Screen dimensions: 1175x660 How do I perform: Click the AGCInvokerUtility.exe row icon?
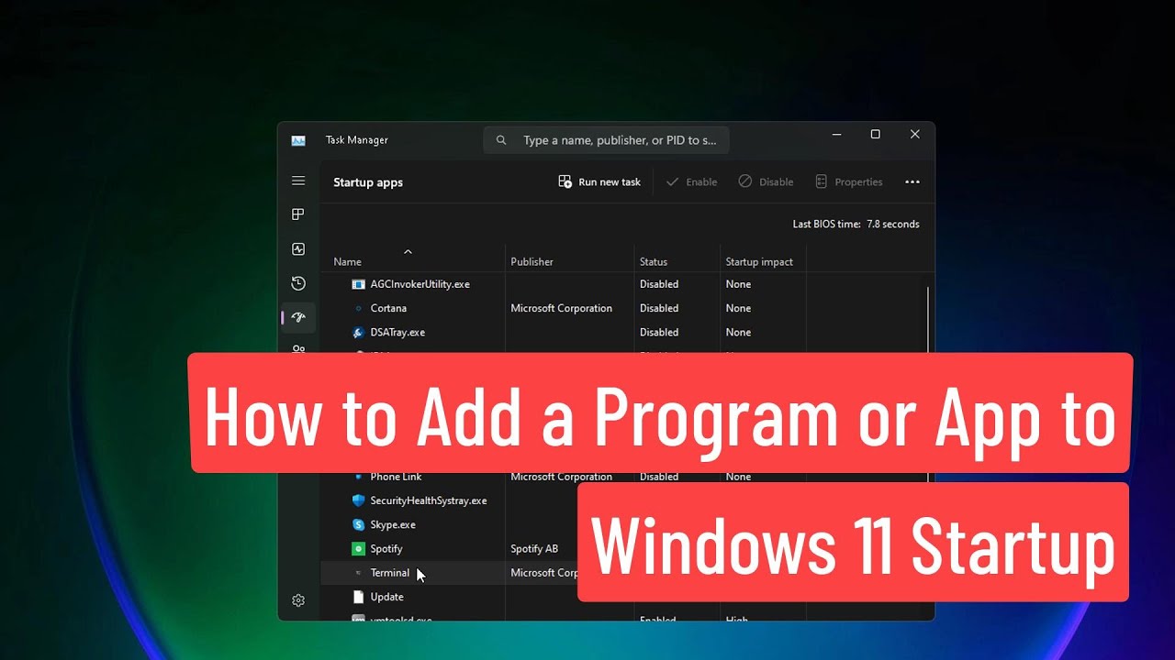[358, 284]
